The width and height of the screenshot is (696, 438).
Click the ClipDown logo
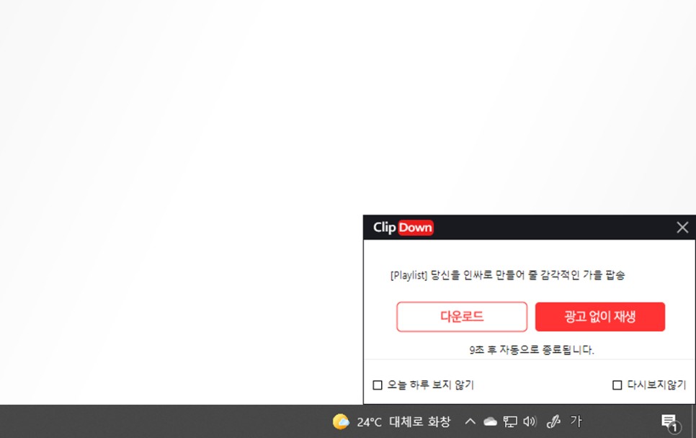pos(403,227)
